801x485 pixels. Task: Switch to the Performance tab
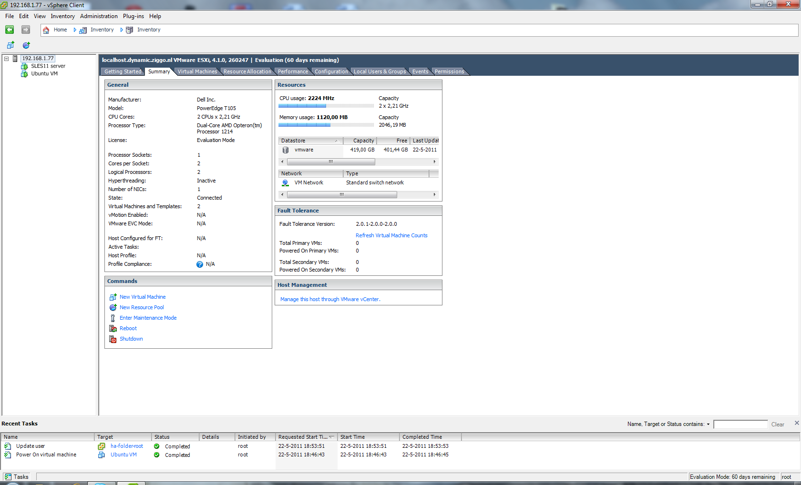(293, 71)
